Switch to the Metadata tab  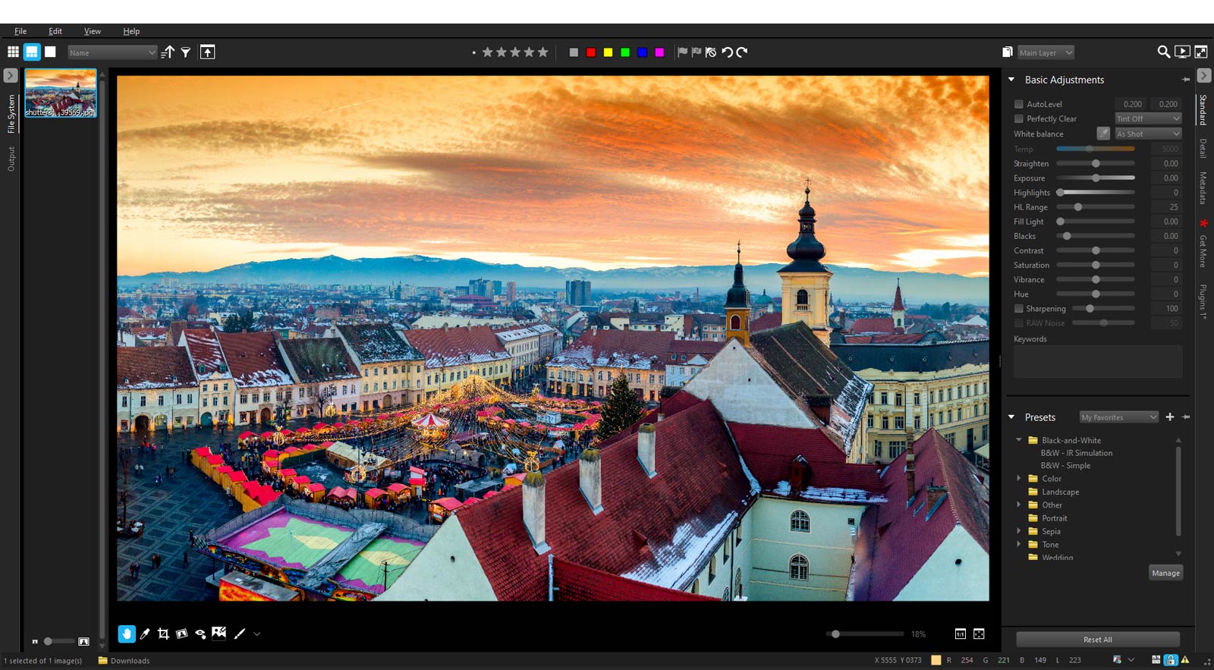tap(1203, 187)
